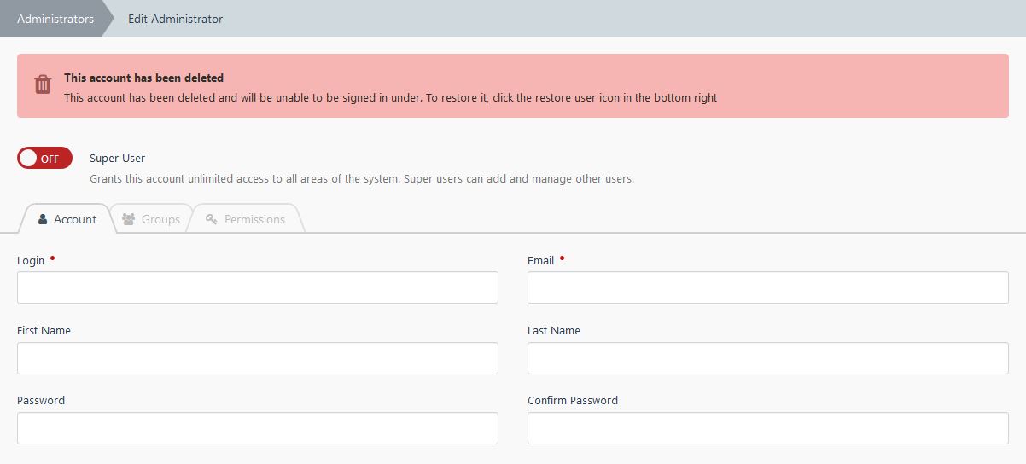Focus the Email input field
Image resolution: width=1026 pixels, height=464 pixels.
point(768,287)
